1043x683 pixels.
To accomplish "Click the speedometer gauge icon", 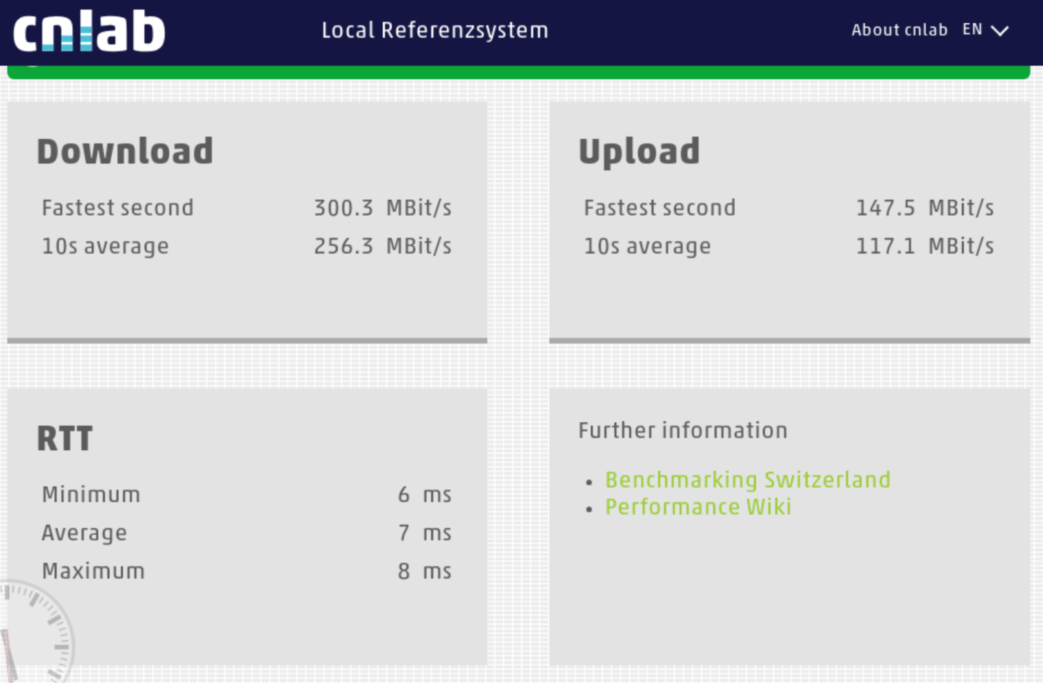I will coord(34,633).
